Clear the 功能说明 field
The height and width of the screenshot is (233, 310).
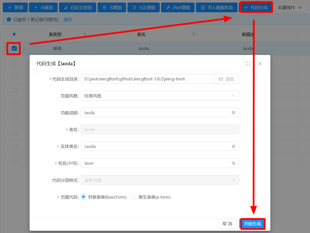[234, 112]
